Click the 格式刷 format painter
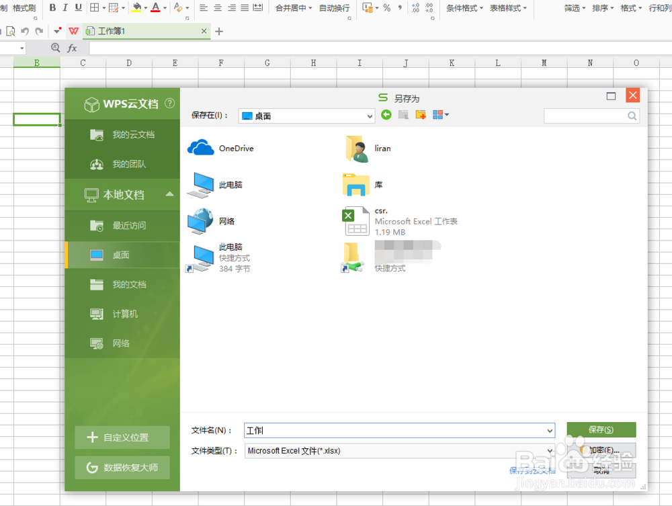The image size is (672, 506). click(x=24, y=7)
